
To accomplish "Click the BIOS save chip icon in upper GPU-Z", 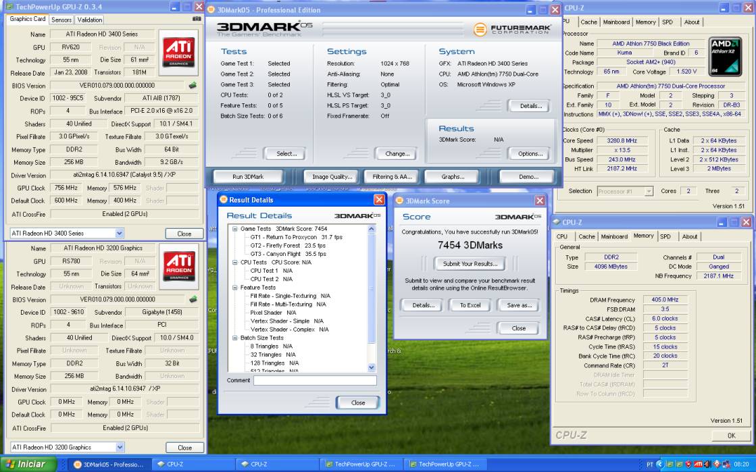I will (x=193, y=85).
